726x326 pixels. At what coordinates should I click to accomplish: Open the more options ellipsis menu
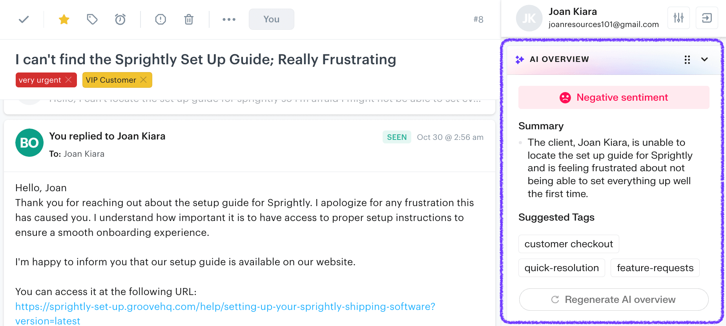(x=229, y=19)
